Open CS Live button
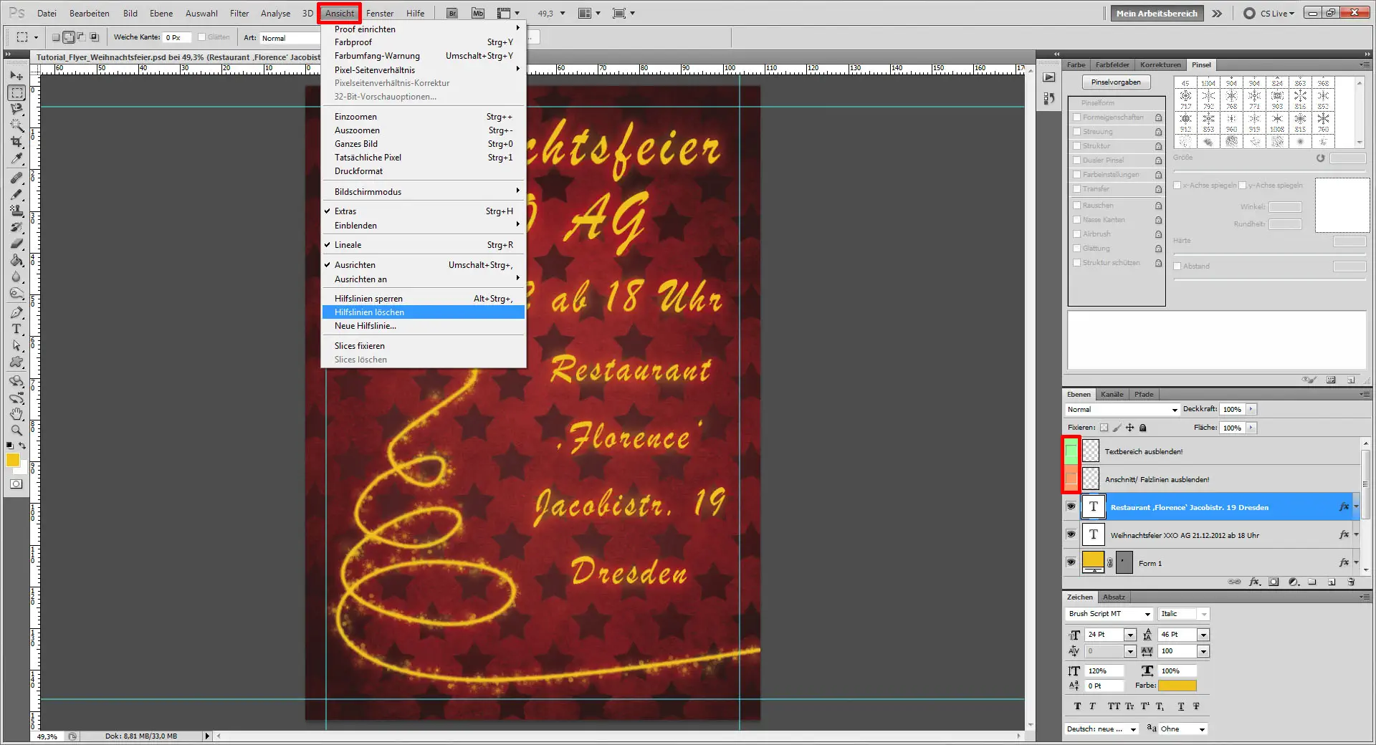Viewport: 1376px width, 745px height. (x=1269, y=13)
